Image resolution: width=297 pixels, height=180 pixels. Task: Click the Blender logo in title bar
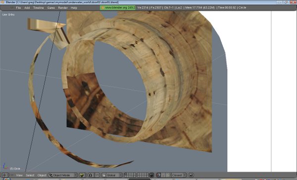click(x=2, y=2)
